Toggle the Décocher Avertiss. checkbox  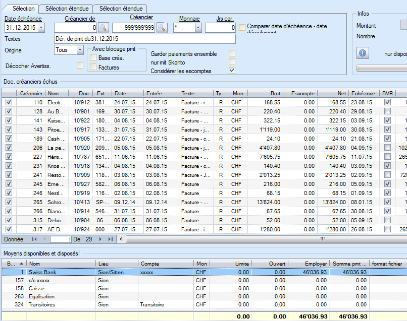[x=80, y=65]
